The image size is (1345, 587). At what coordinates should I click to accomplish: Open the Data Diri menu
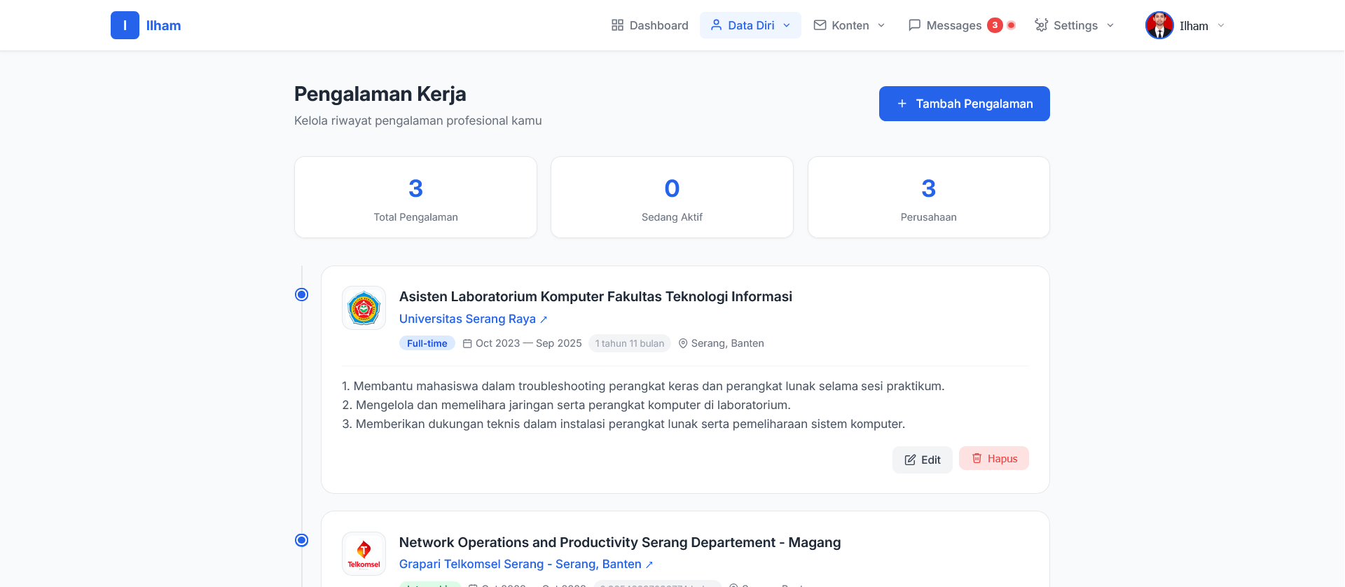click(750, 25)
